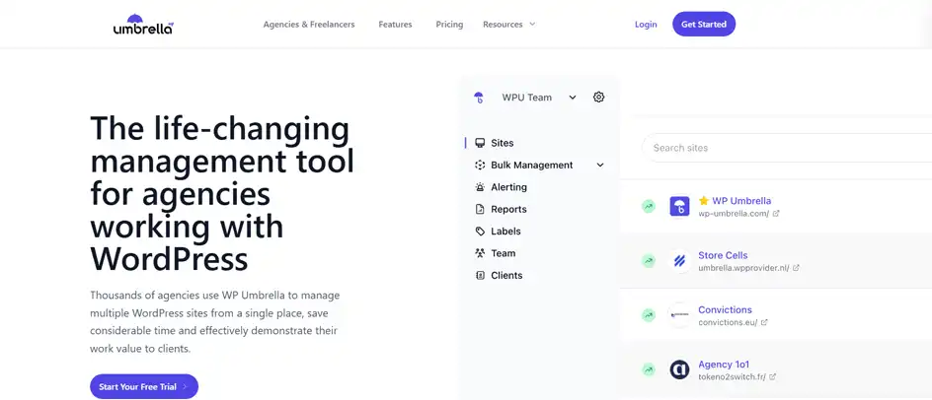
Task: Click the umbrella icon beside WPU Team
Action: pyautogui.click(x=479, y=98)
